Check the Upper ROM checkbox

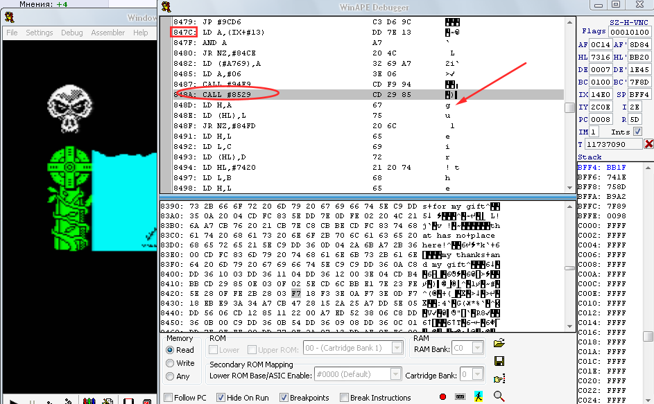tap(252, 349)
